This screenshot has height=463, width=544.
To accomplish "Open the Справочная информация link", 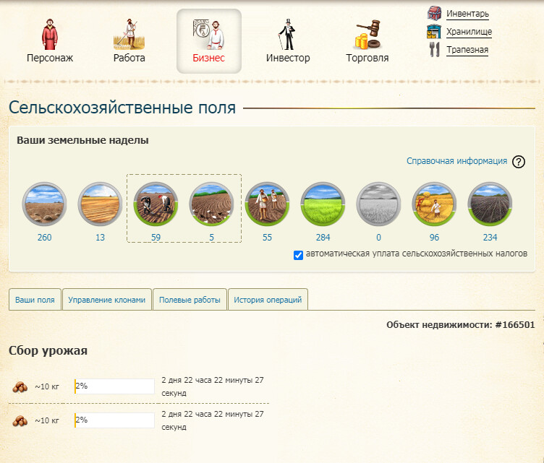I will tap(456, 161).
